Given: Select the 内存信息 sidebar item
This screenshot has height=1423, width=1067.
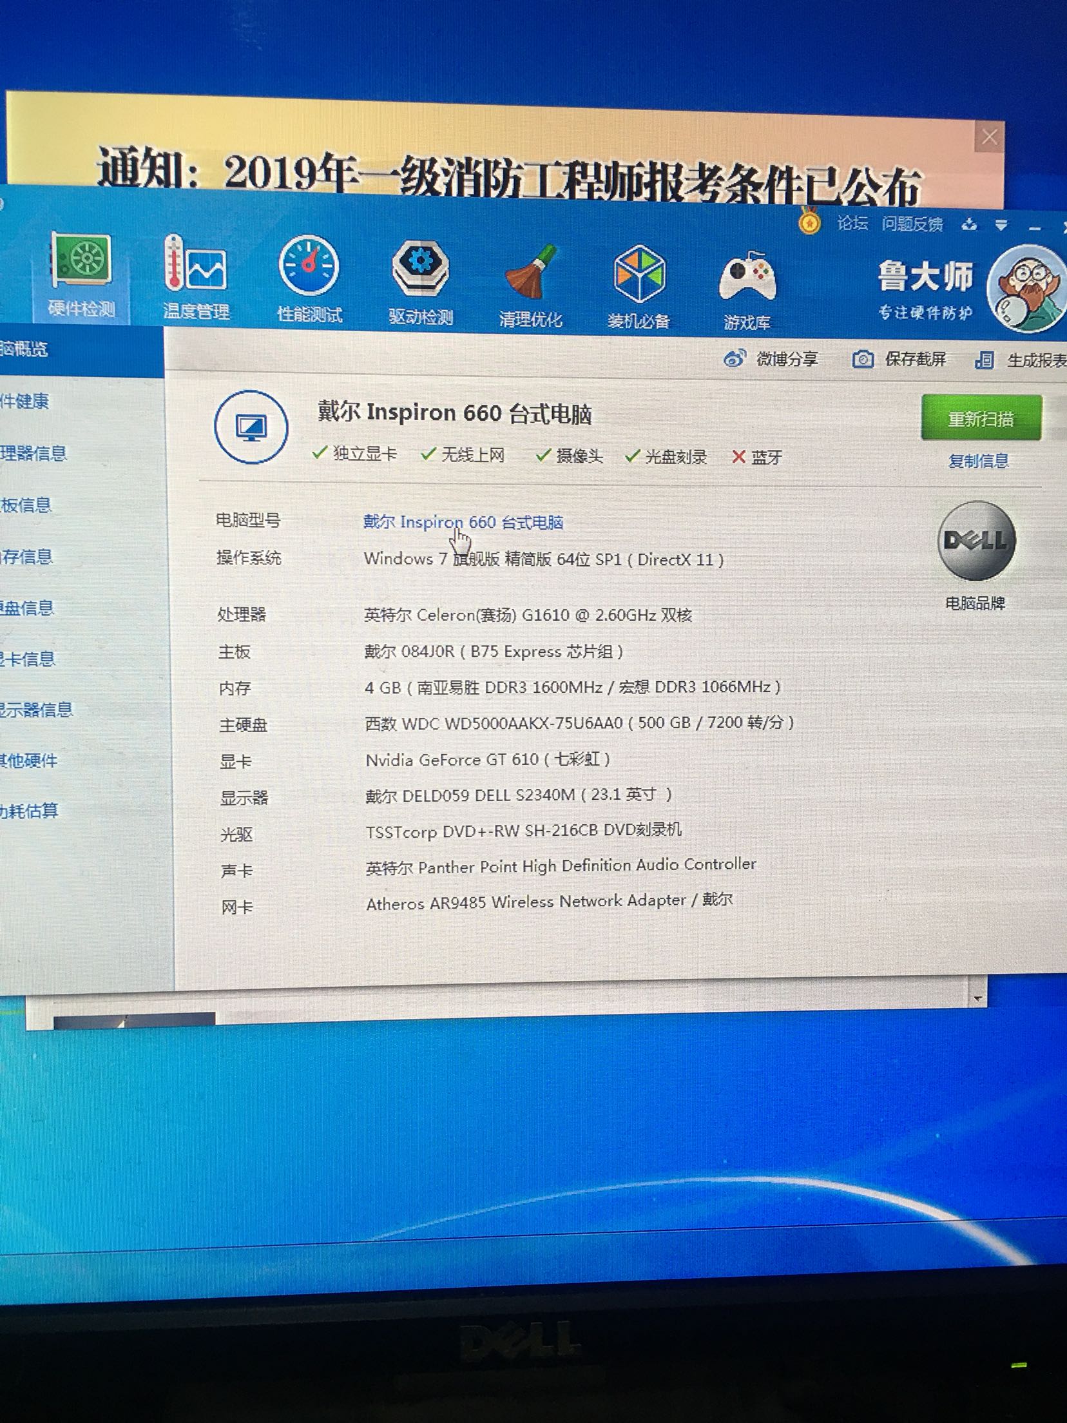Looking at the screenshot, I should (26, 556).
